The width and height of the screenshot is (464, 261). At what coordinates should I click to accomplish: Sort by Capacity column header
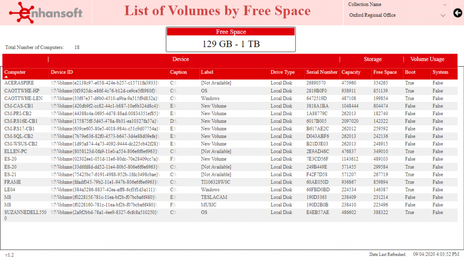(x=351, y=72)
